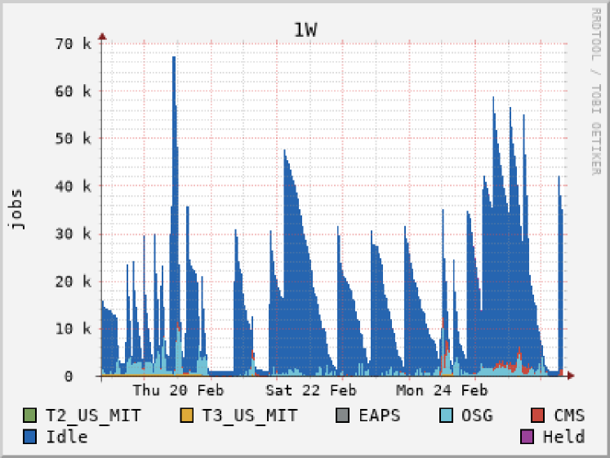Click the y-axis top arrowhead
This screenshot has height=458, width=610.
[102, 37]
